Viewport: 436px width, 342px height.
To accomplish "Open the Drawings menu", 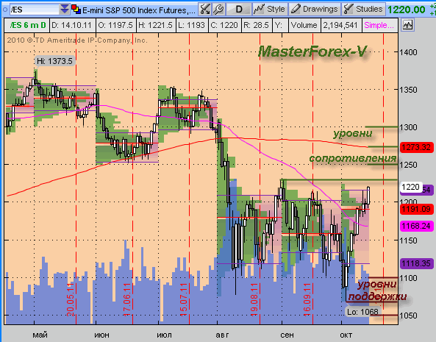I will click(x=315, y=10).
